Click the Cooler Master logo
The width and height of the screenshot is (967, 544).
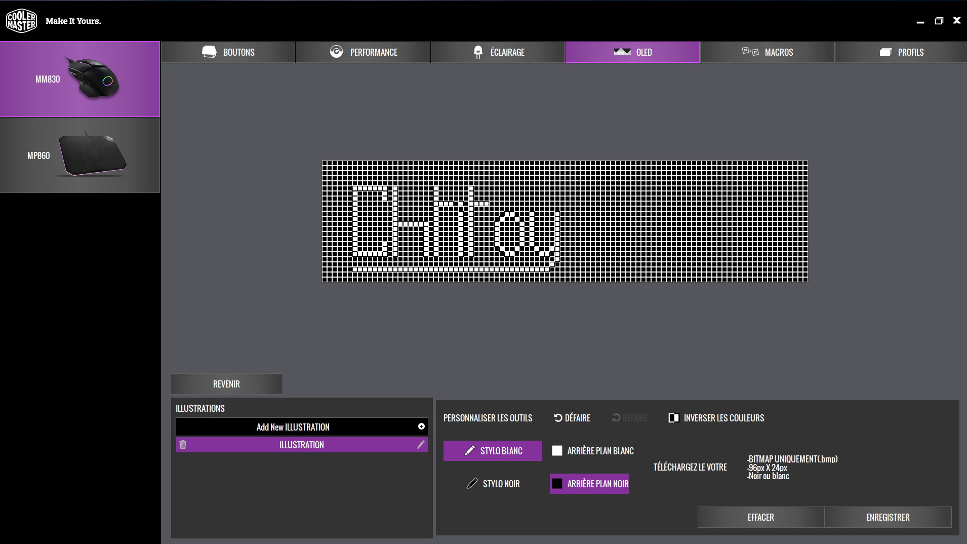pos(21,21)
